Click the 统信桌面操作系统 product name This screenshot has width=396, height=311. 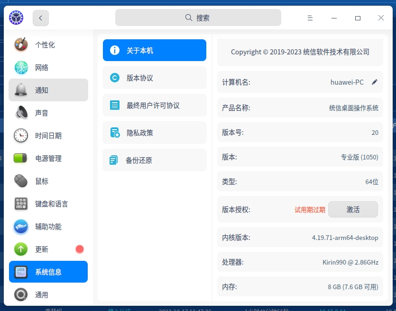click(x=354, y=108)
